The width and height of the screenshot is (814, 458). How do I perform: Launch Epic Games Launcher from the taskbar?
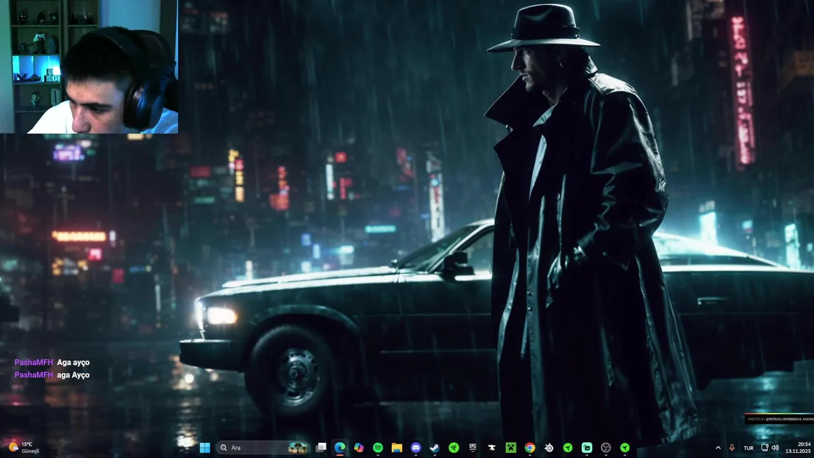tap(473, 448)
